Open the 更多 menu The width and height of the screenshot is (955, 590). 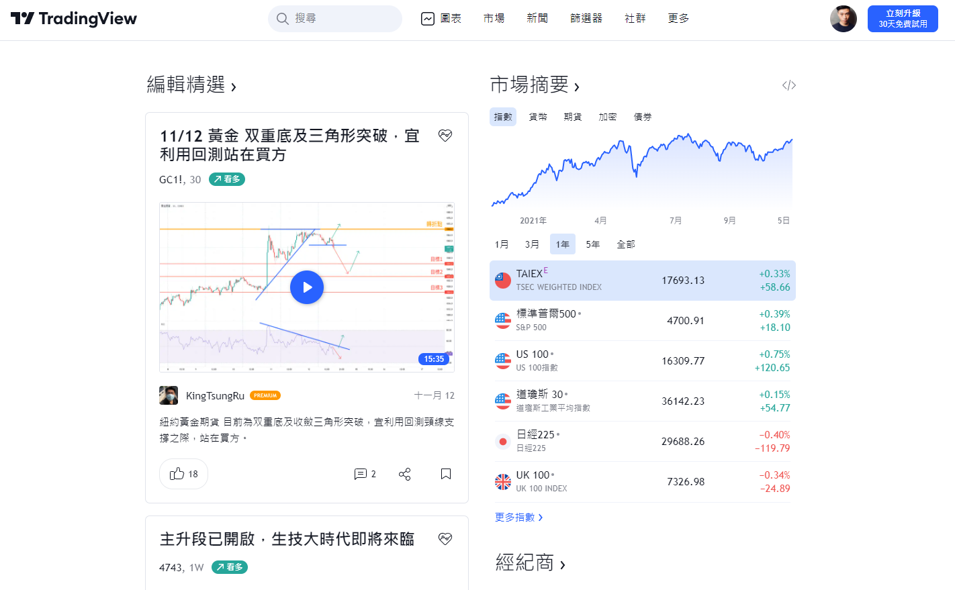pos(679,19)
